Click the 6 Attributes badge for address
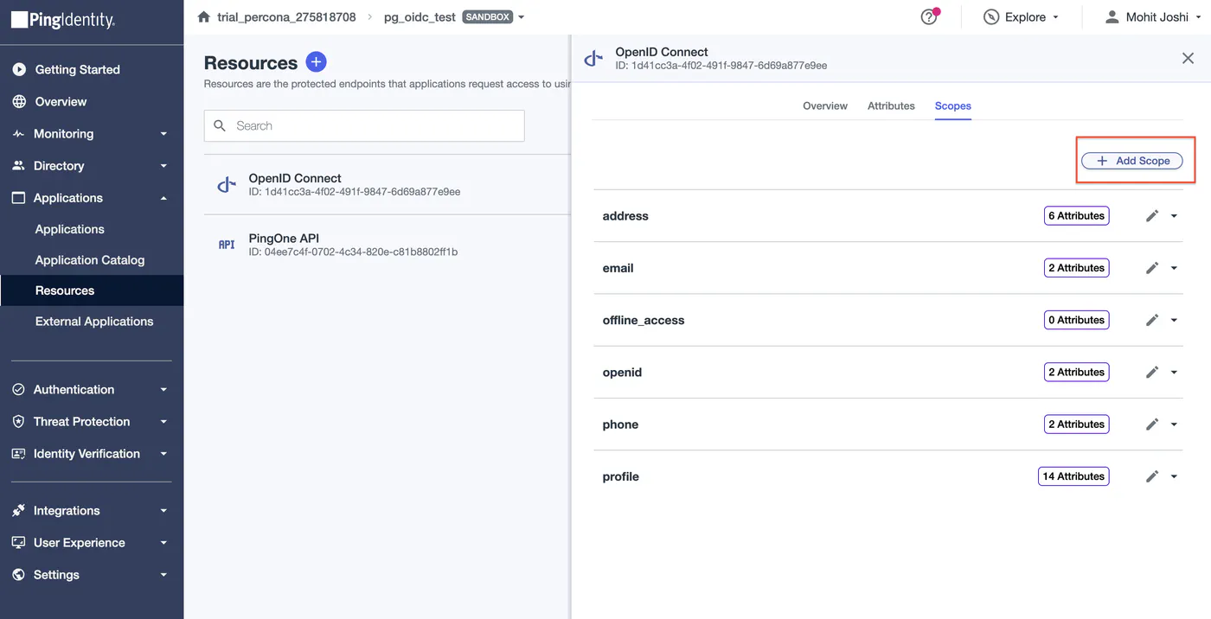The height and width of the screenshot is (619, 1211). pyautogui.click(x=1076, y=216)
